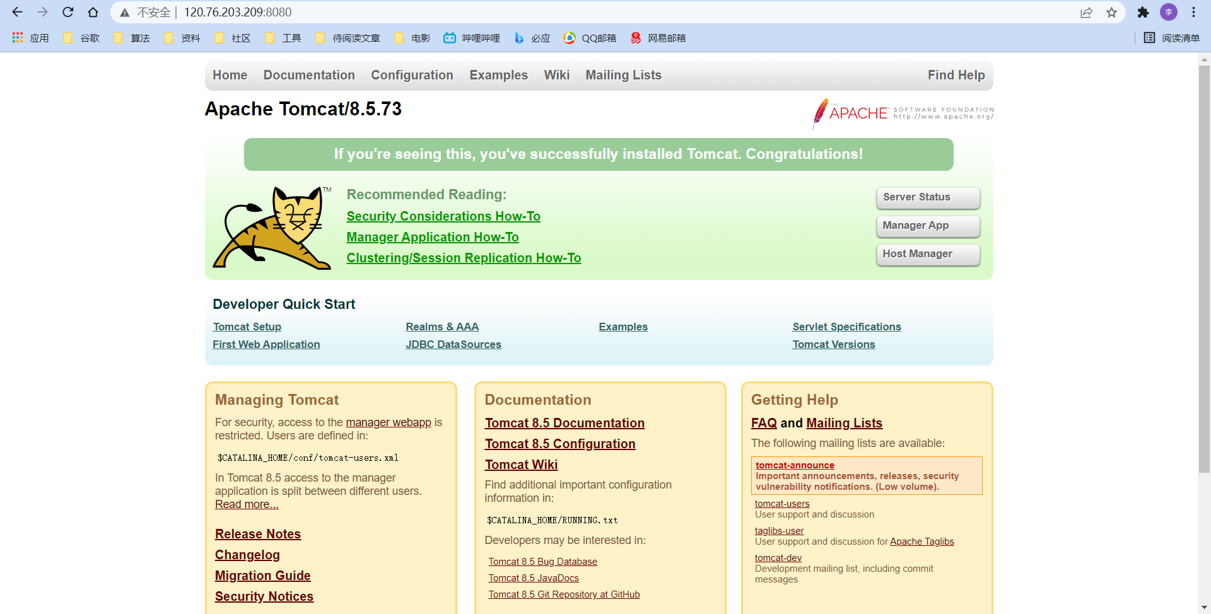
Task: Go back using the browser back arrow
Action: pyautogui.click(x=17, y=12)
